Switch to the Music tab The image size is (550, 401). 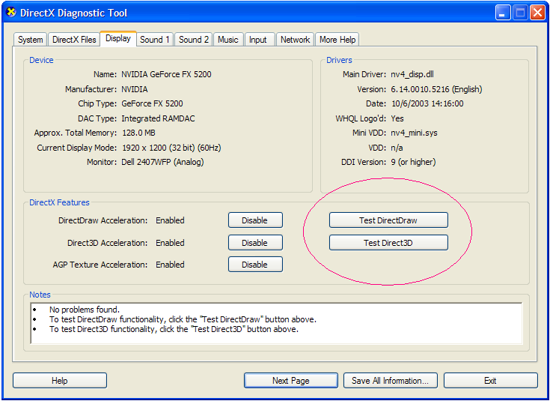pyautogui.click(x=228, y=40)
